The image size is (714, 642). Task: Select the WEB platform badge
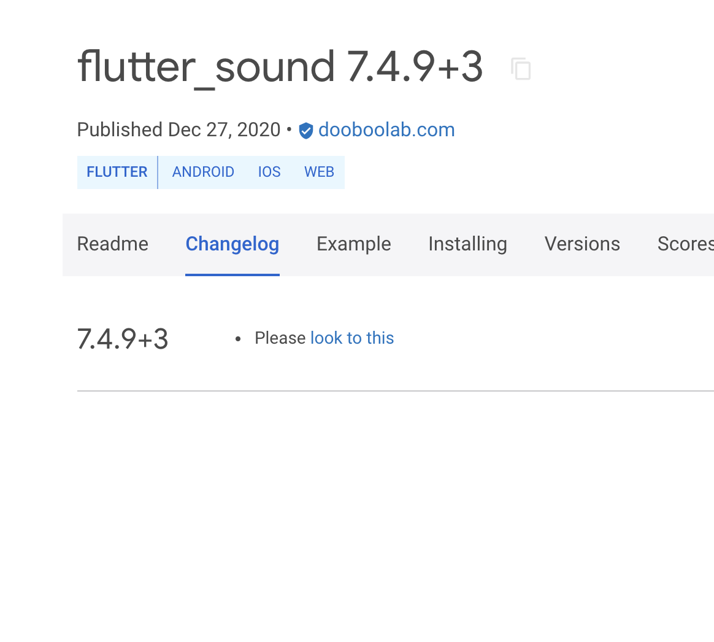[319, 172]
